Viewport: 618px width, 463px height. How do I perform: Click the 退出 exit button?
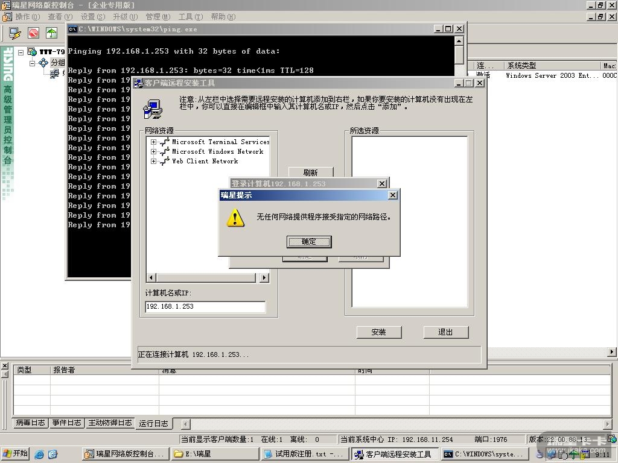pyautogui.click(x=446, y=332)
